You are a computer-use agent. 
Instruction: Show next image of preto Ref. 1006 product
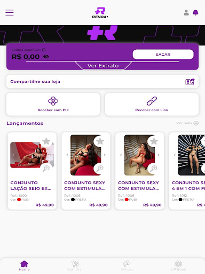(105, 155)
